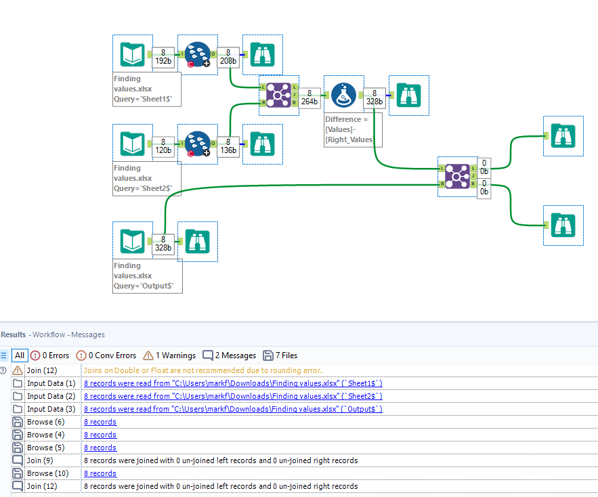Click the 8 120b connection label

click(x=163, y=146)
